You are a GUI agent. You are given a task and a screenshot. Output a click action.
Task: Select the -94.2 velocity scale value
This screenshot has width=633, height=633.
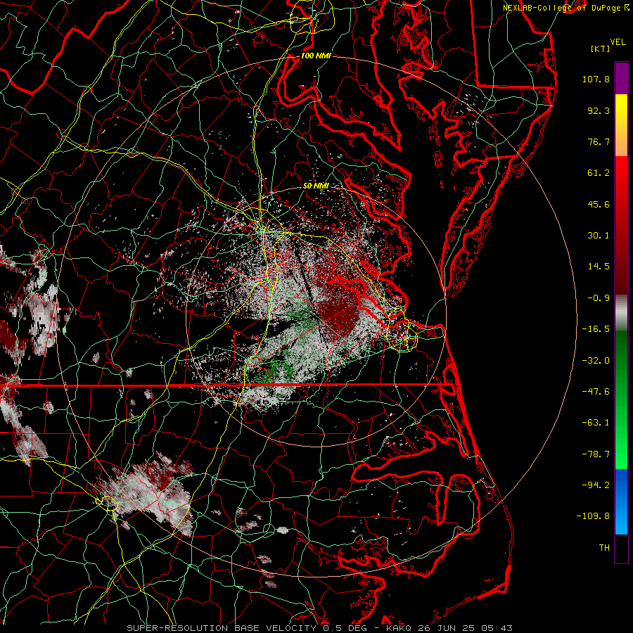pos(596,485)
